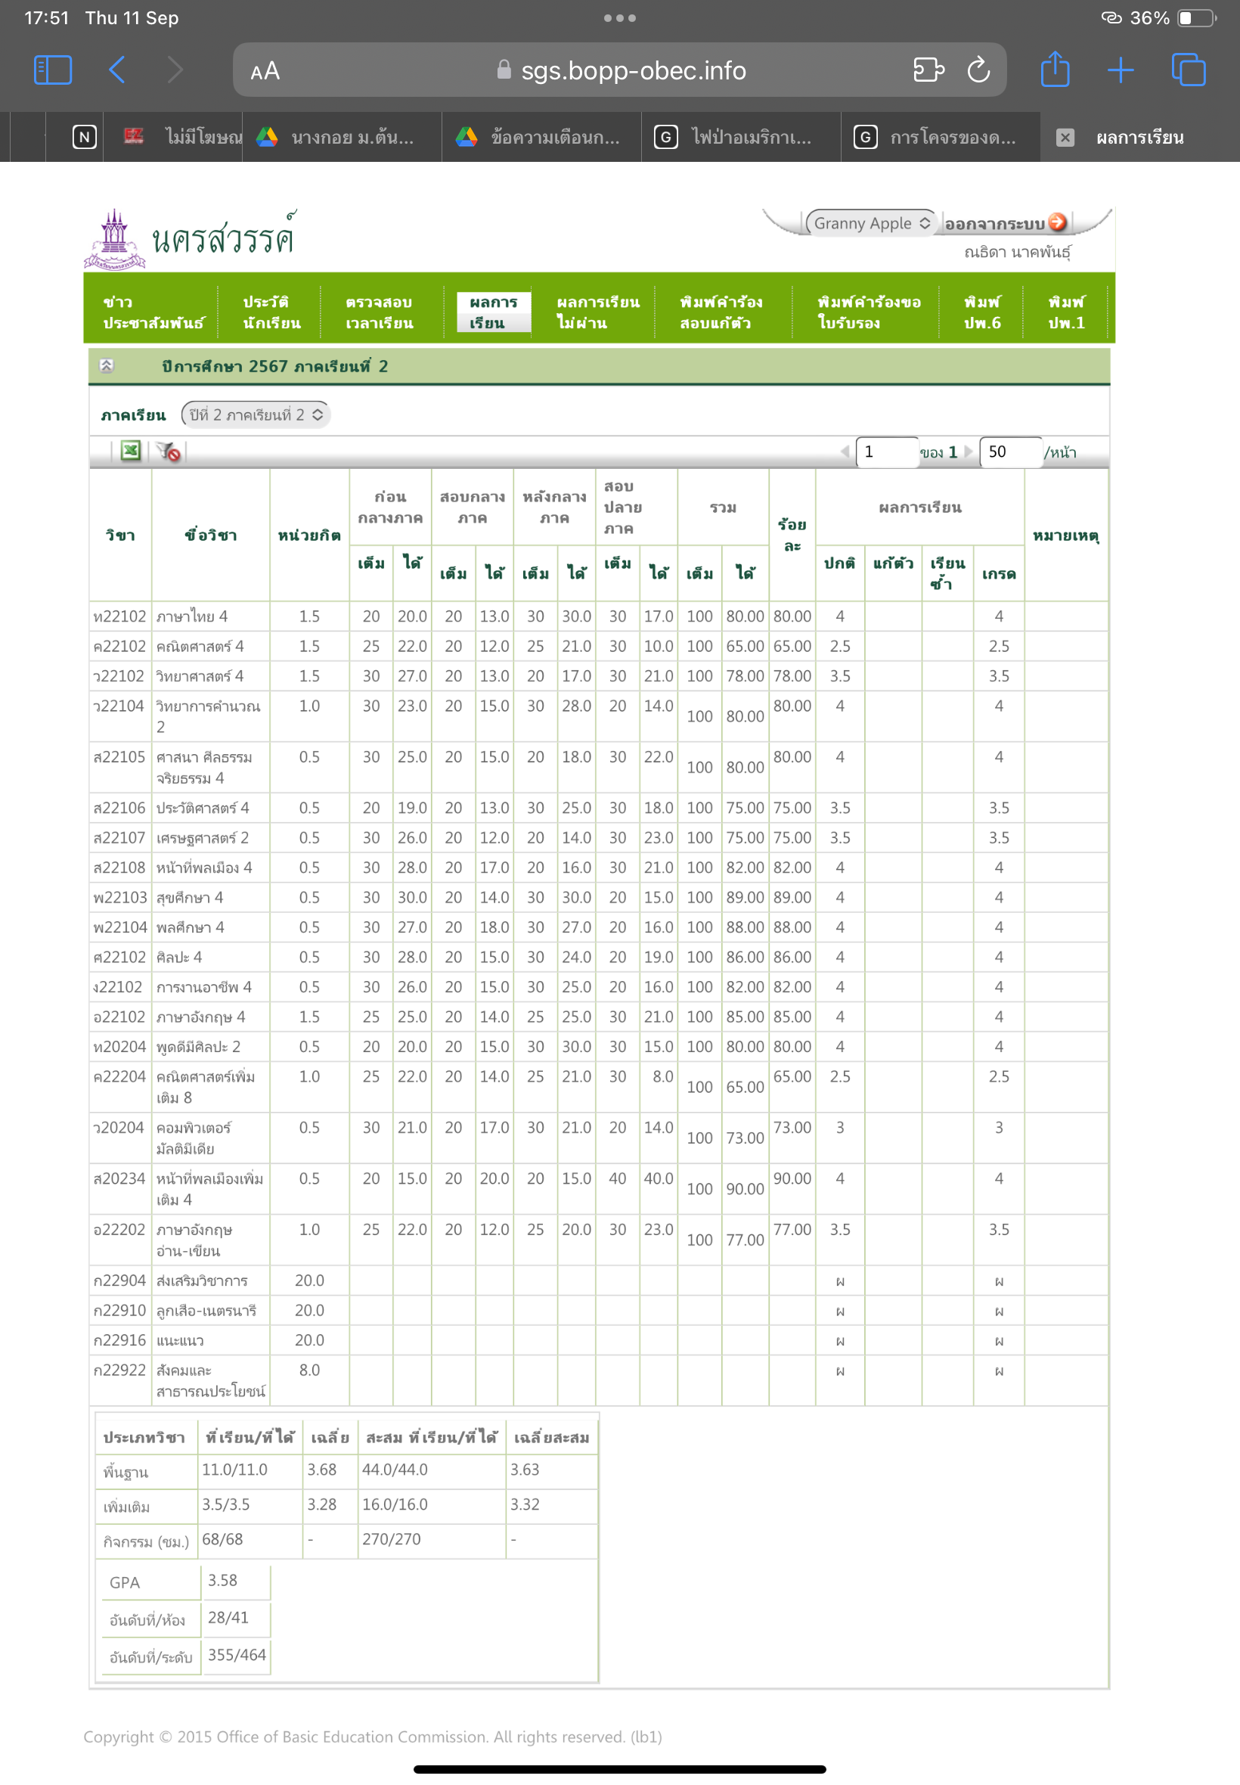
Task: Click the sgs.bopp-obec.info address bar
Action: point(620,70)
